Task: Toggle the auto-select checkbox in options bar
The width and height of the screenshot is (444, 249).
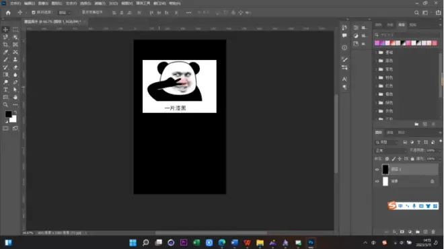Action: (x=34, y=13)
